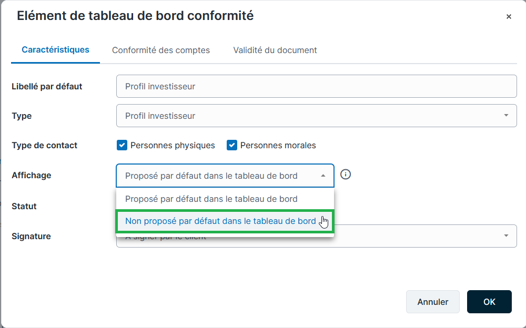Open the Type dropdown arrow
This screenshot has width=526, height=328.
pos(506,116)
